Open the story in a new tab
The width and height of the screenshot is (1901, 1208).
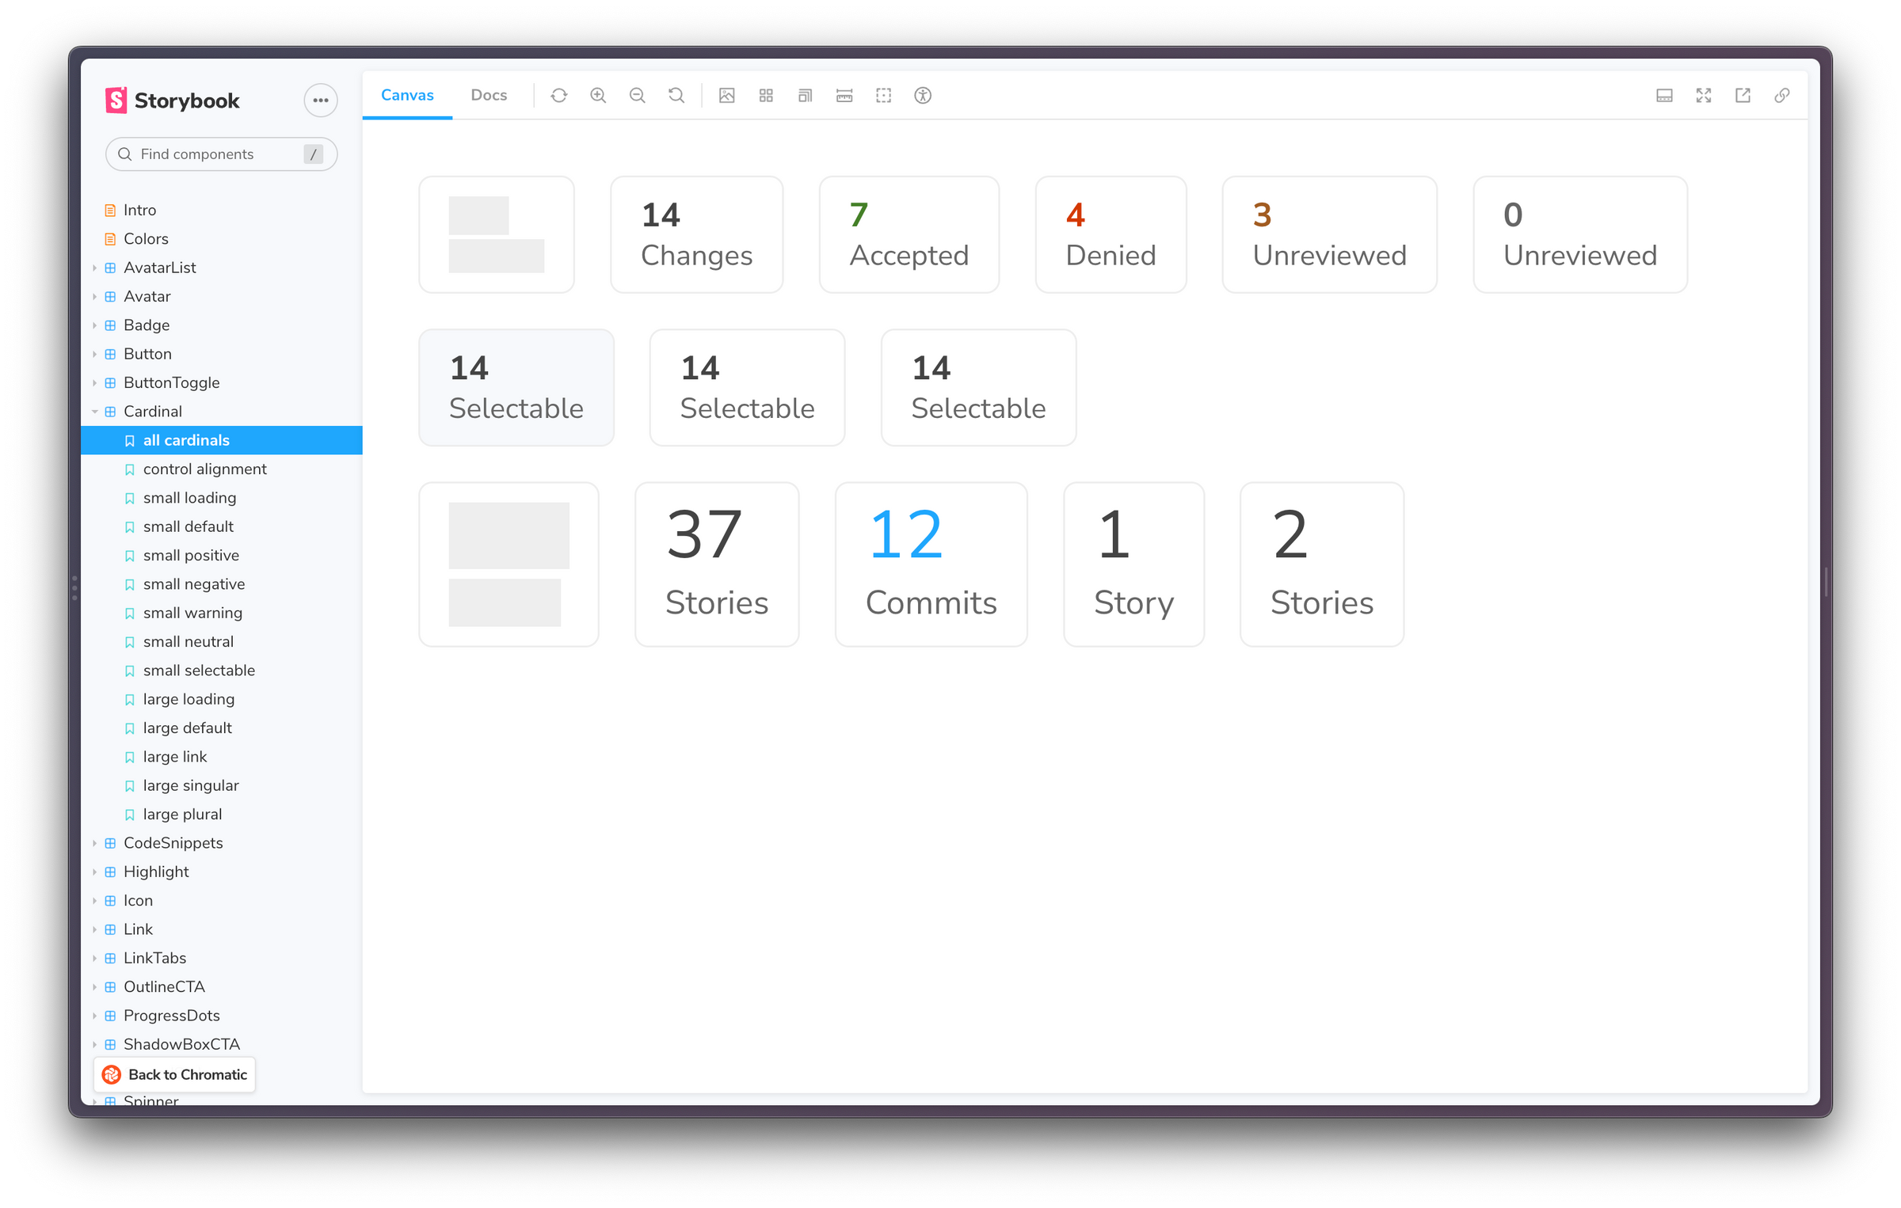coord(1743,95)
